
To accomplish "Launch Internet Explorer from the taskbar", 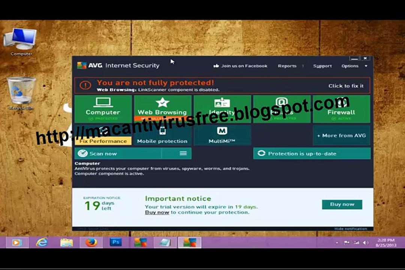I will point(42,243).
